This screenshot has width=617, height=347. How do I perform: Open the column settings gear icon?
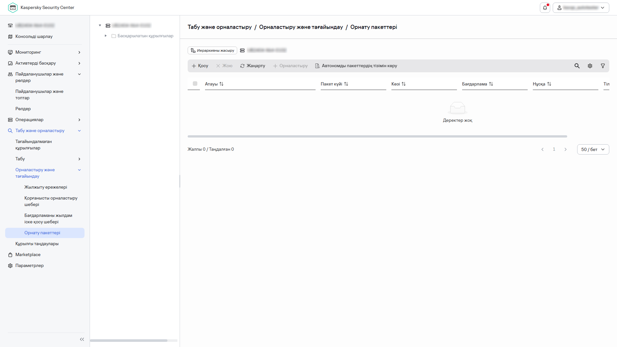click(x=590, y=66)
